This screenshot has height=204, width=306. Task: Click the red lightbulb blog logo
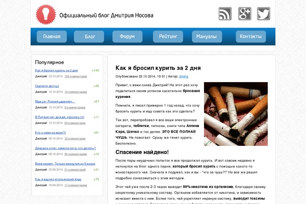[46, 14]
